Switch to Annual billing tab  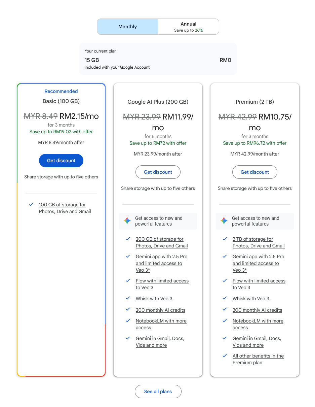coord(188,27)
